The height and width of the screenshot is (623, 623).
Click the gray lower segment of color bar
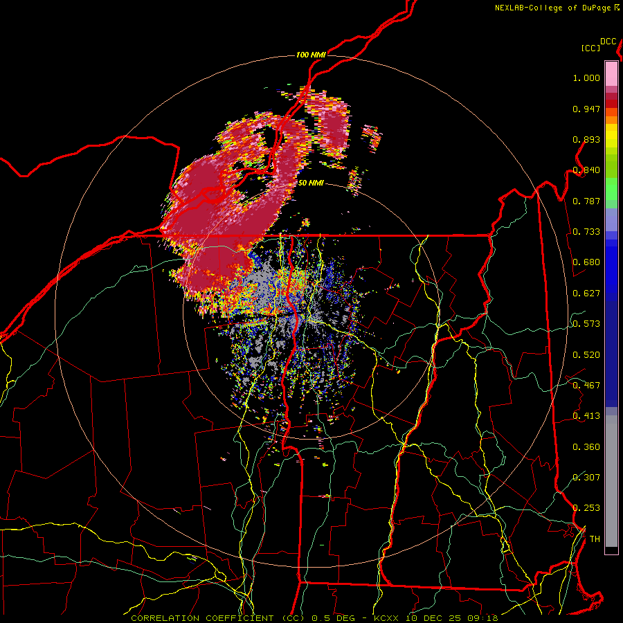pos(611,481)
